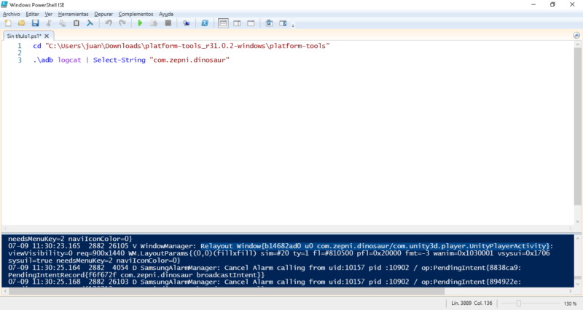This screenshot has width=583, height=310.
Task: Close the Sin título1.ps1 tab
Action: coord(50,35)
